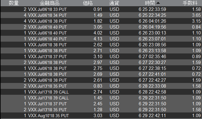Click the 通貨 column header
Screen dimensions: 202x119
[x=114, y=3]
